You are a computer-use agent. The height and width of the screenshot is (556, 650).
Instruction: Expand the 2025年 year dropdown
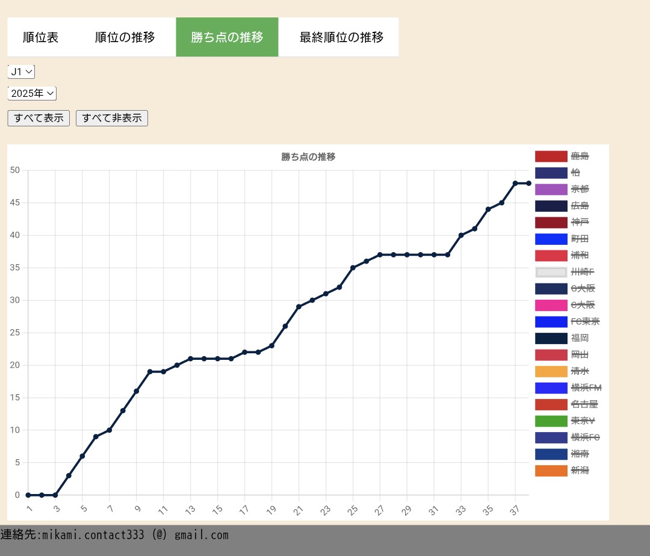point(32,93)
